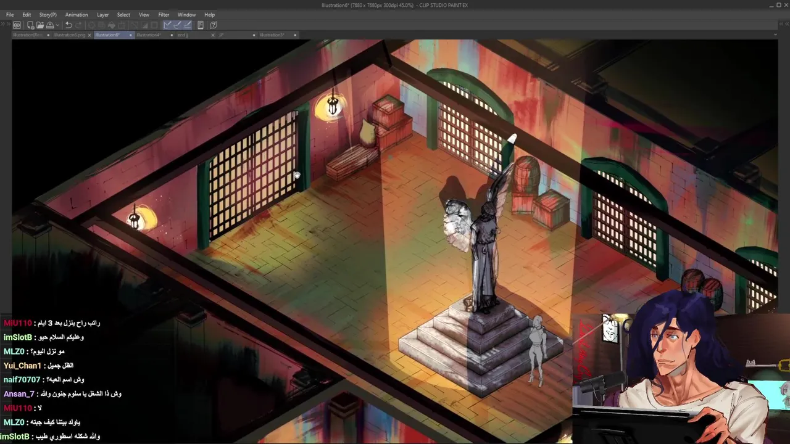Image resolution: width=790 pixels, height=444 pixels.
Task: Toggle Snap to Special Ruler
Action: coord(177,25)
